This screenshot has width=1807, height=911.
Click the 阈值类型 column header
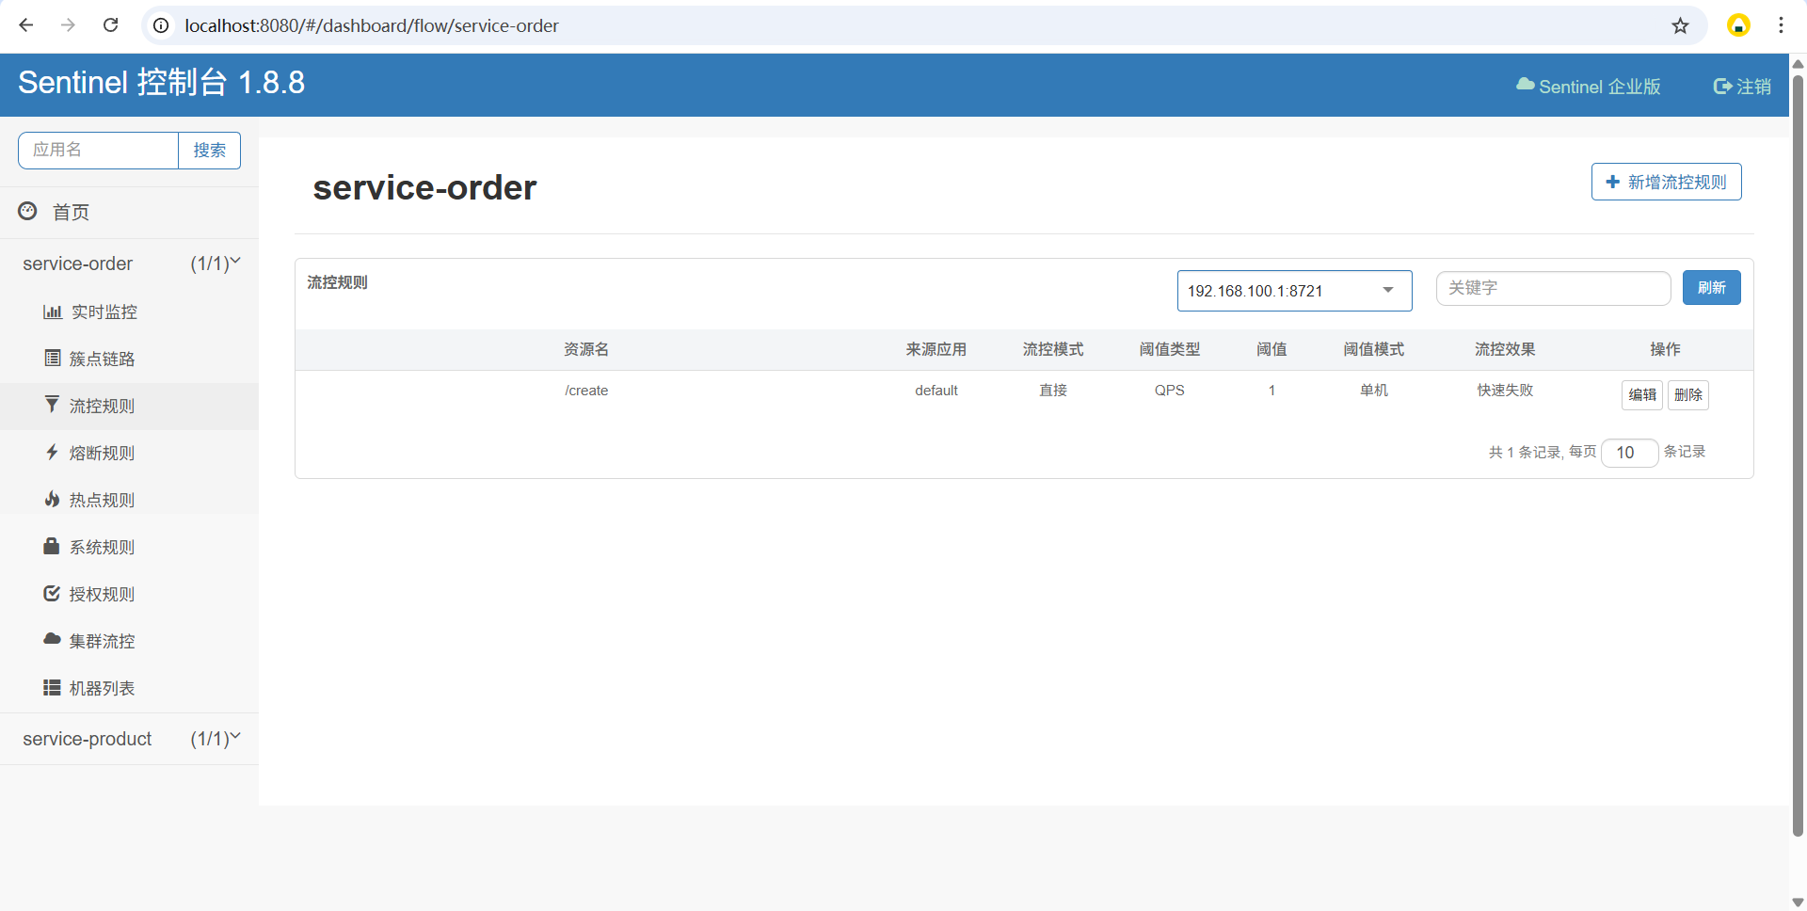1170,349
